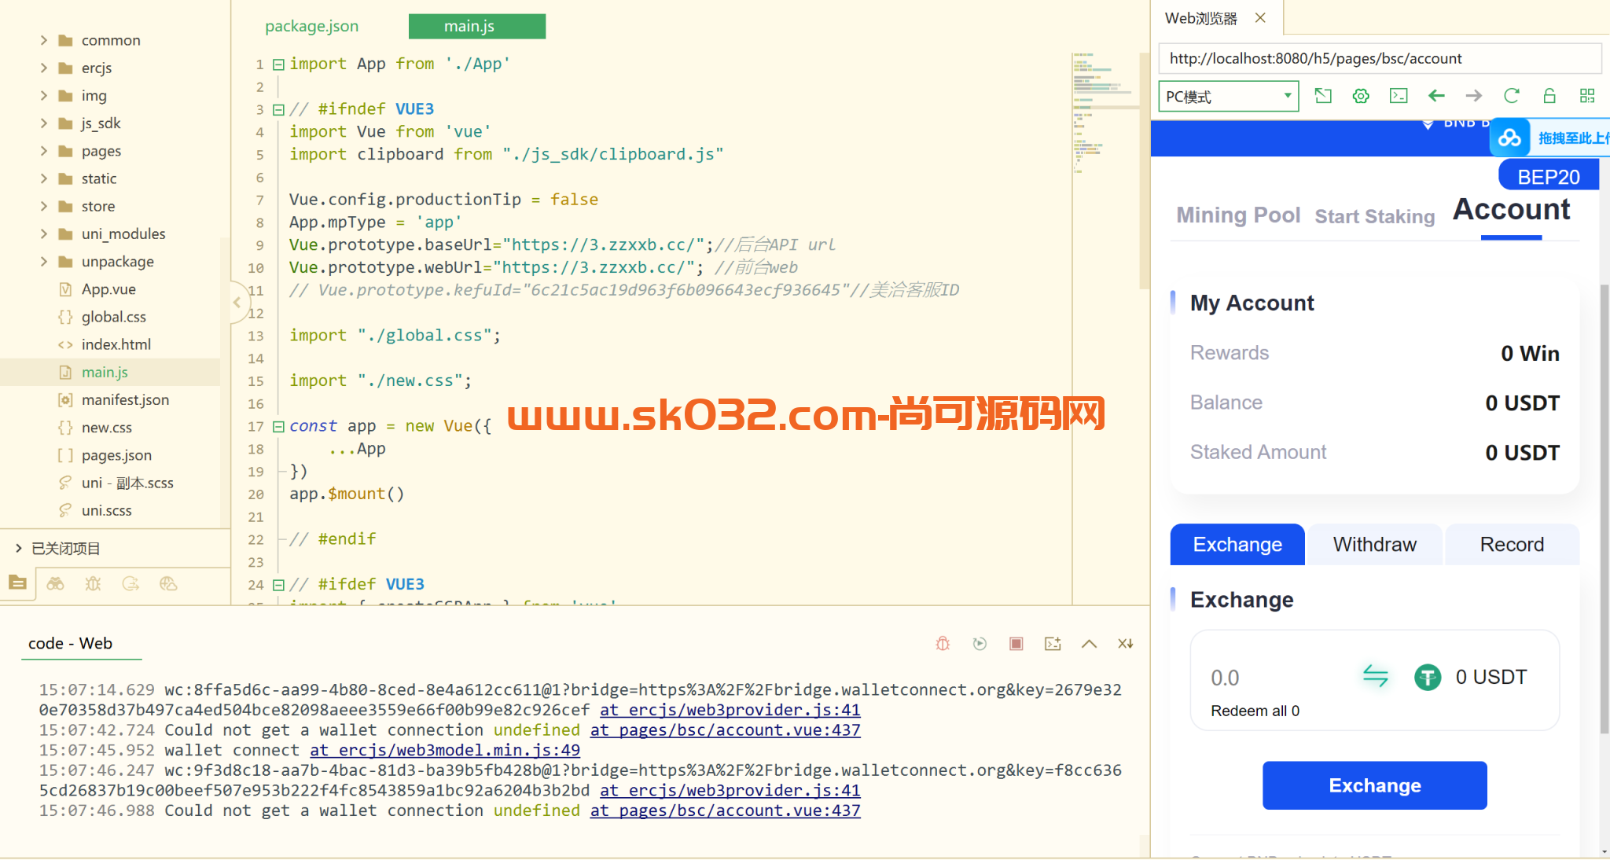Select the Withdraw segment tab
This screenshot has height=860, width=1610.
pos(1374,544)
